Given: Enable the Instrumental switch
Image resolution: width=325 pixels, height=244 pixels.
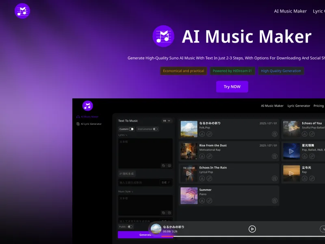Looking at the screenshot, I should (x=155, y=129).
